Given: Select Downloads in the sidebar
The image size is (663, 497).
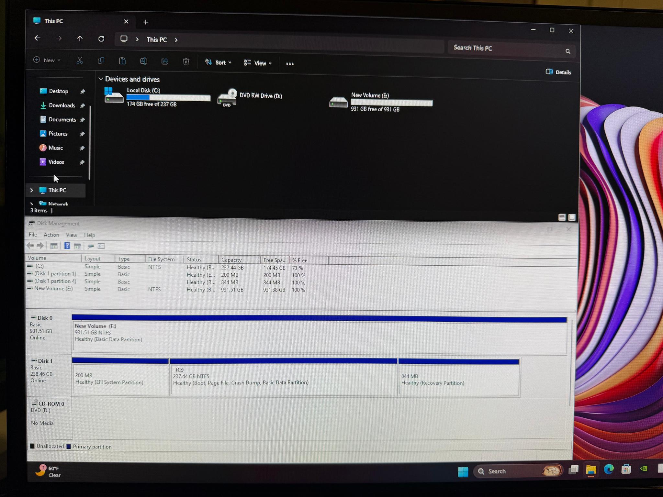Looking at the screenshot, I should coord(62,105).
